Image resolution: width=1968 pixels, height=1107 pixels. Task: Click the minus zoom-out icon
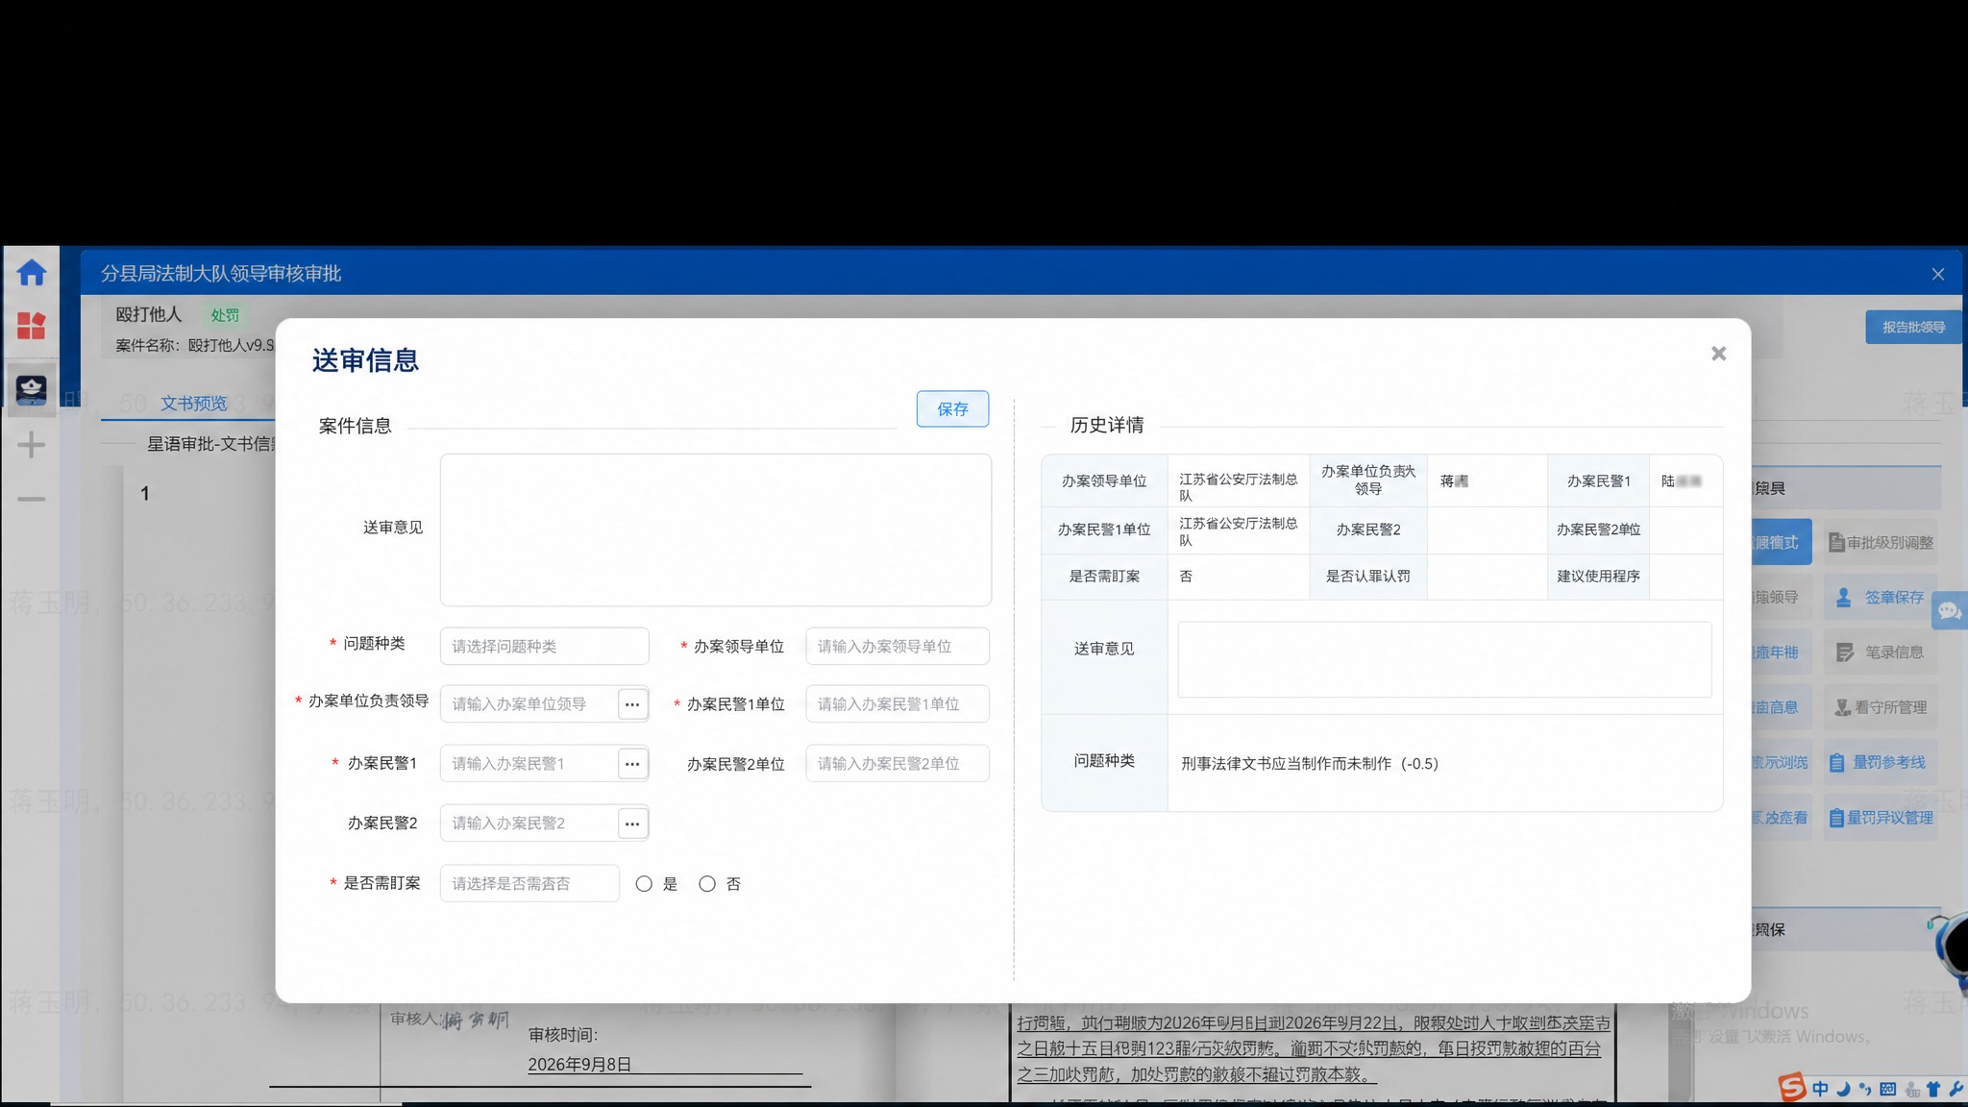[x=31, y=499]
